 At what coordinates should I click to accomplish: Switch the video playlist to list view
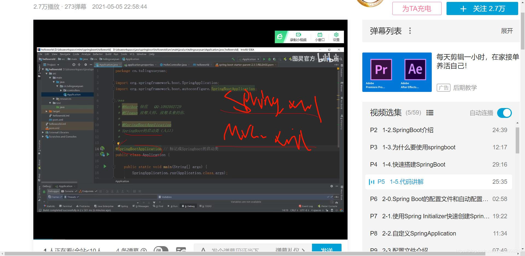pos(430,113)
